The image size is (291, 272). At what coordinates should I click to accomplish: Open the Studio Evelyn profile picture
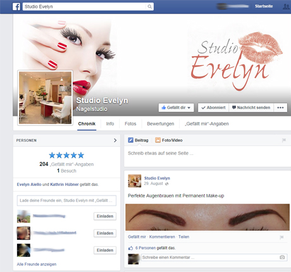tap(45, 97)
